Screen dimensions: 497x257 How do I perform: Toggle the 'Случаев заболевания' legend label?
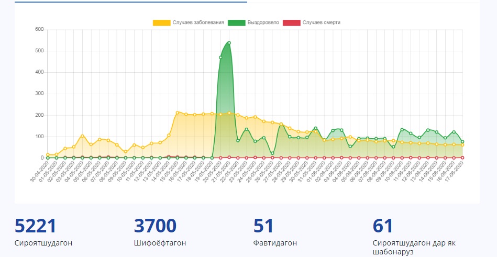pyautogui.click(x=200, y=23)
